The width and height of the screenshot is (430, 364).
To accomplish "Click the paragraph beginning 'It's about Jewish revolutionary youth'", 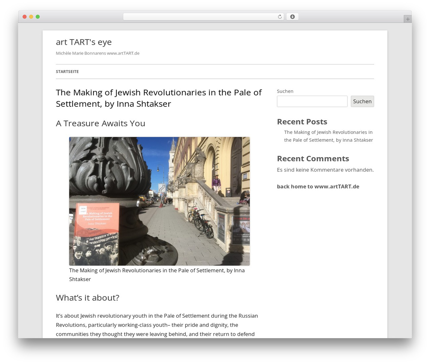I will pyautogui.click(x=157, y=325).
